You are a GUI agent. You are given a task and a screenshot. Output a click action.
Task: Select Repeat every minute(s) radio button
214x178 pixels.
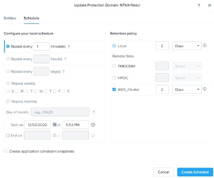(8, 46)
